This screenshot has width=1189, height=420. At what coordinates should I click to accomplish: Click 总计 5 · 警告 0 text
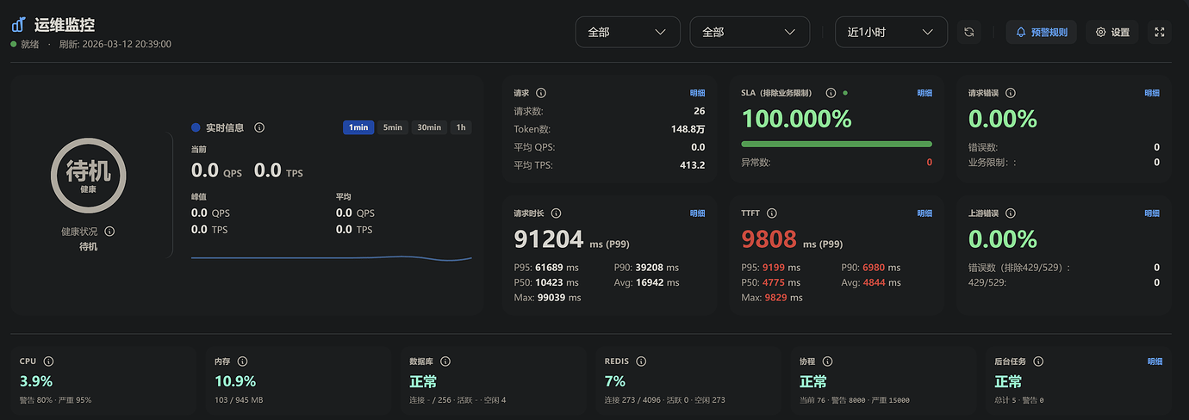(x=1019, y=400)
